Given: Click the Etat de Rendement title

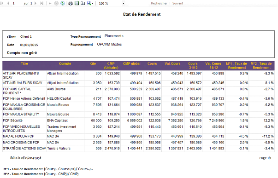Looking at the screenshot, I should coord(142,14).
